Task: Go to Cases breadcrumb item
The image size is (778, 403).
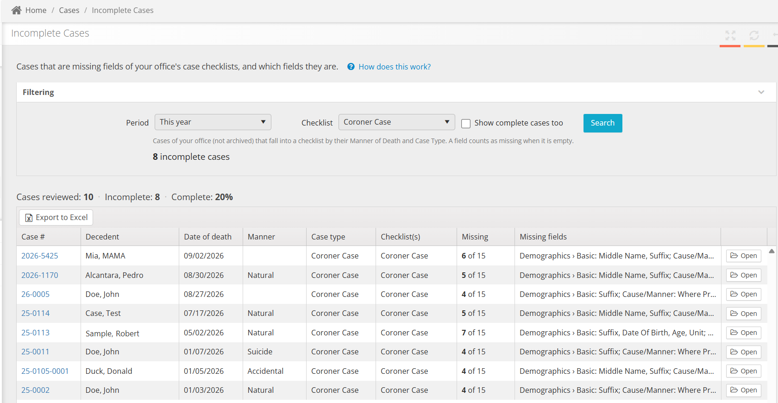Action: coord(69,10)
